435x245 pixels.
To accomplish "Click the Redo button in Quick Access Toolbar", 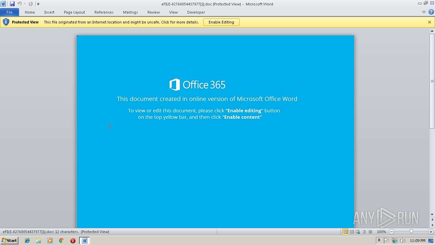I will 31,4.
